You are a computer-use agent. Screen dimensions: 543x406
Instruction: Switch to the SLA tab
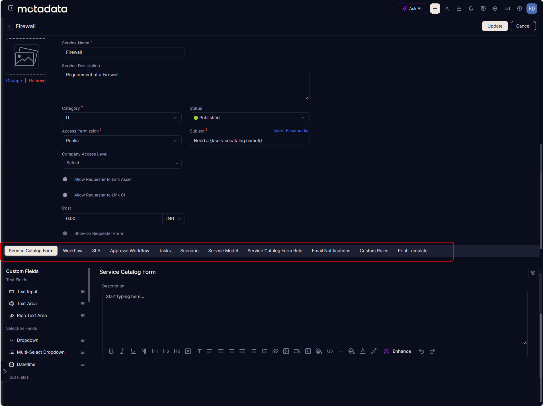96,251
